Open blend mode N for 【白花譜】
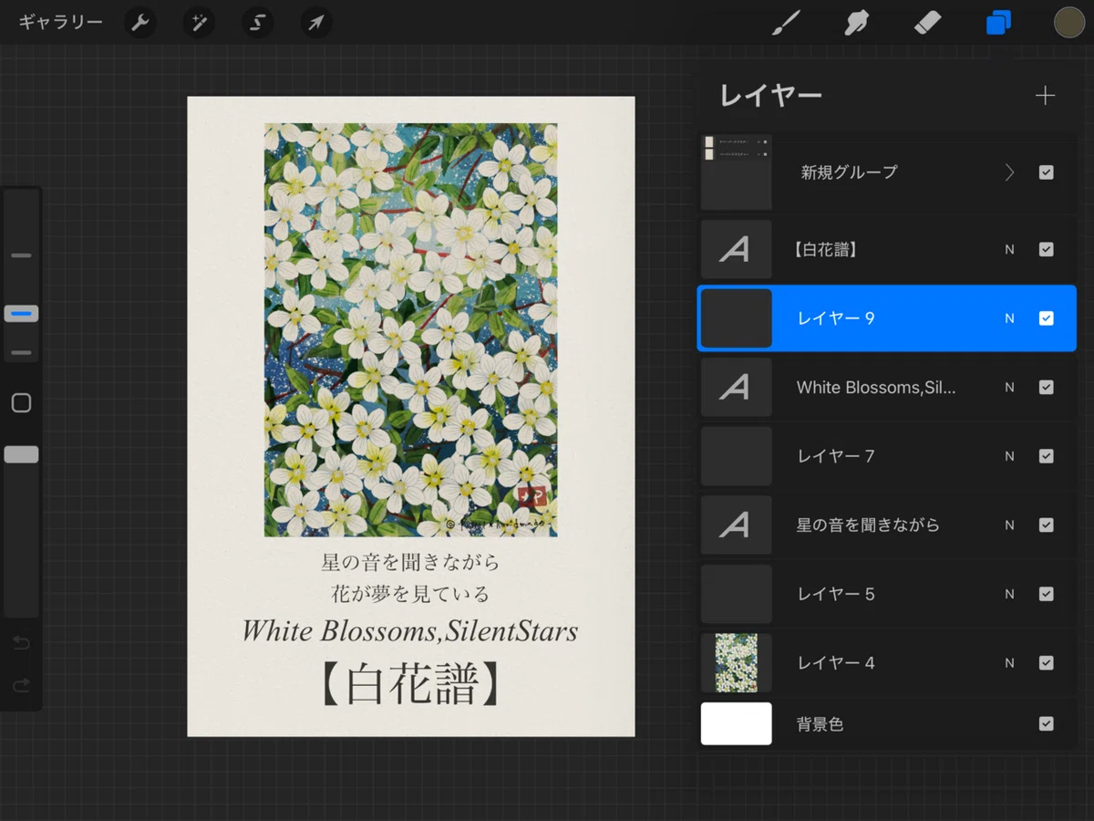Image resolution: width=1094 pixels, height=821 pixels. [1009, 249]
